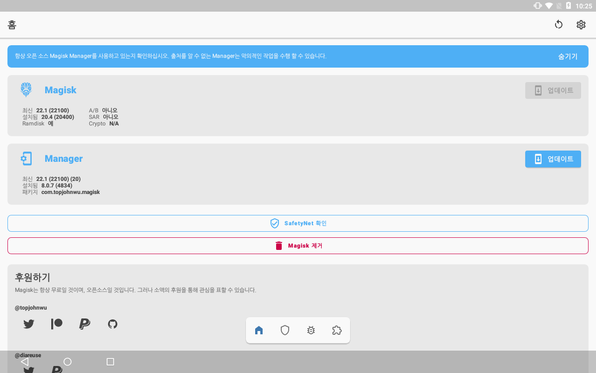Tap the Android back navigation button
This screenshot has width=596, height=373.
point(25,362)
